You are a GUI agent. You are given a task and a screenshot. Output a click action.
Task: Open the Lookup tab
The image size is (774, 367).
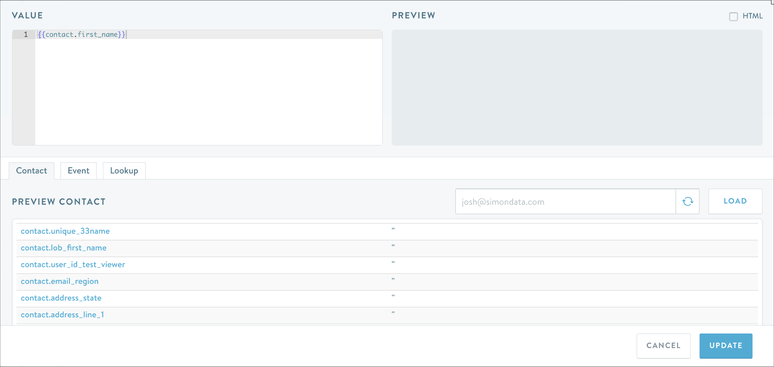(124, 171)
